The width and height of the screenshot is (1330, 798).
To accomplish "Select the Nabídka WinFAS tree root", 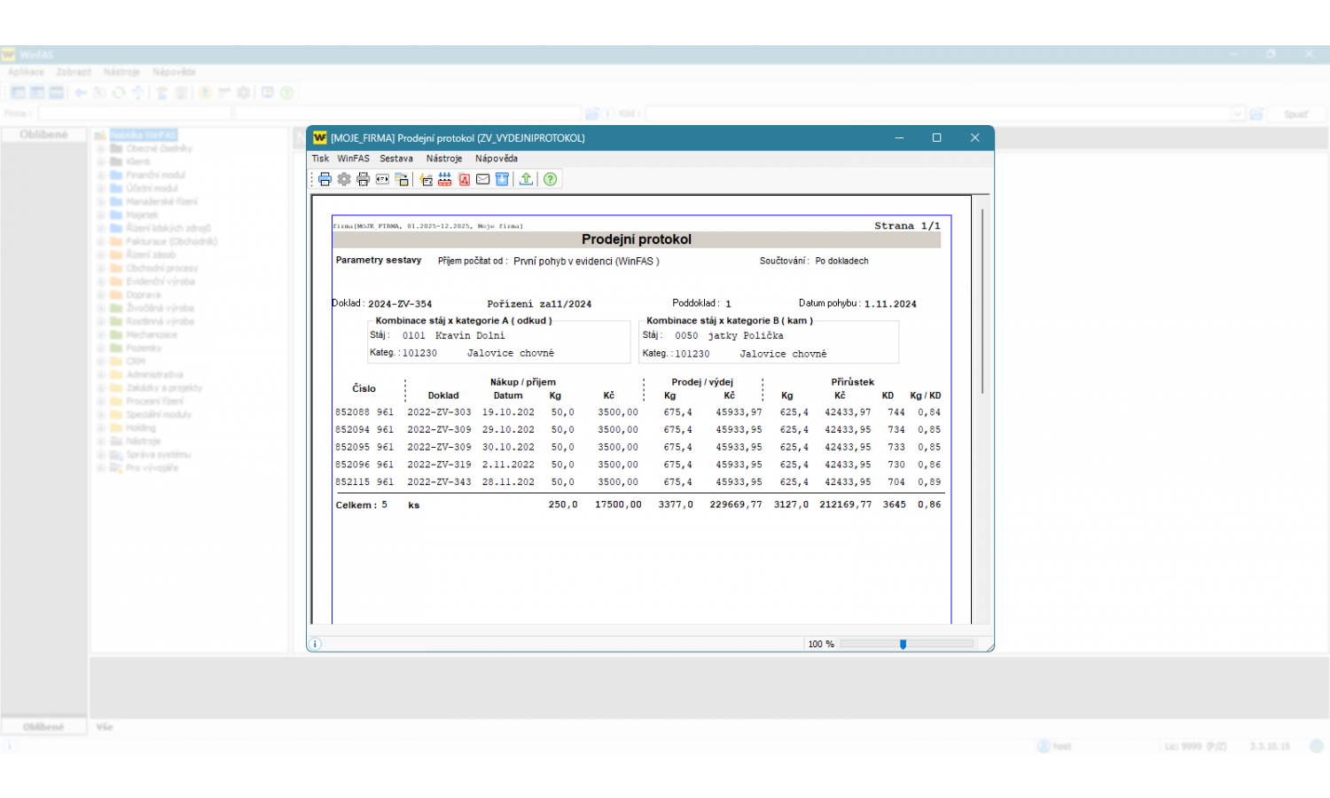I will (x=144, y=135).
